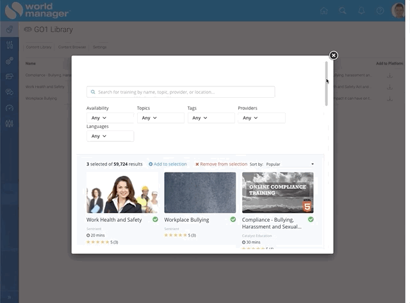This screenshot has height=303, width=410.
Task: Open Work Health and Safety course title
Action: tap(114, 220)
